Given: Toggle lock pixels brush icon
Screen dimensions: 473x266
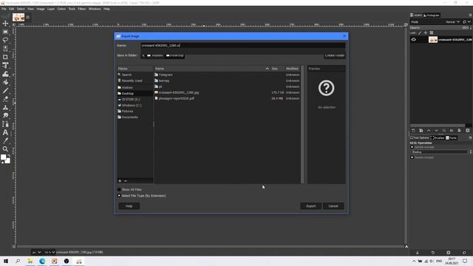Looking at the screenshot, I should coord(420,33).
